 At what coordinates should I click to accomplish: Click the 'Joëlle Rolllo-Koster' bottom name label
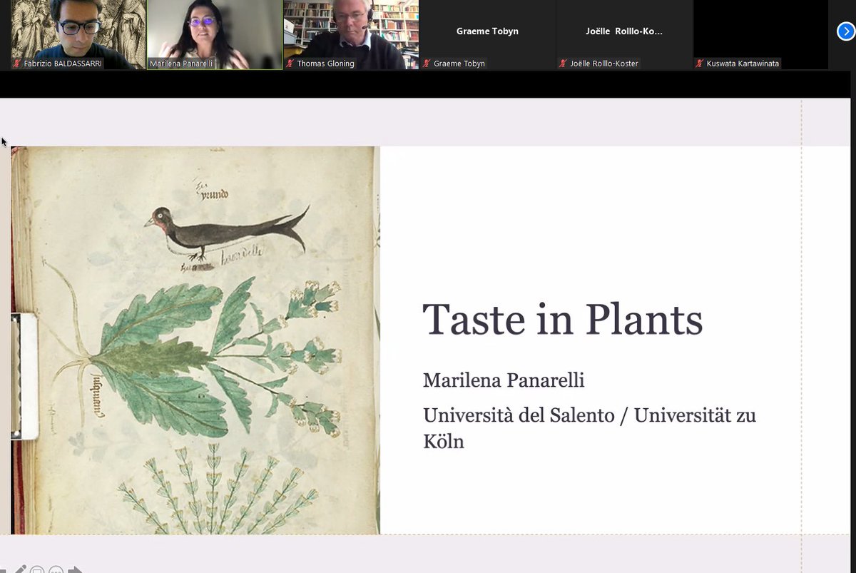[604, 64]
